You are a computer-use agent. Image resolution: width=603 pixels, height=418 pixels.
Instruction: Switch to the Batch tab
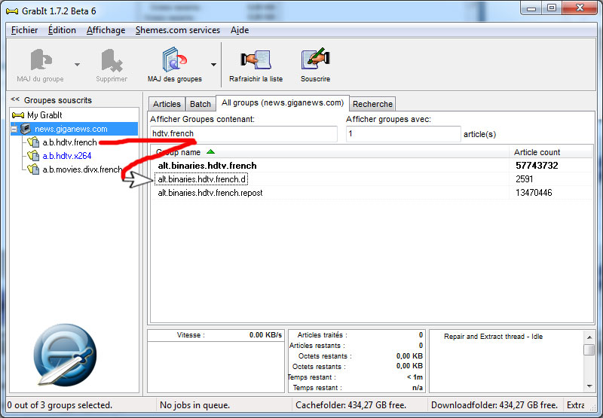[x=200, y=104]
